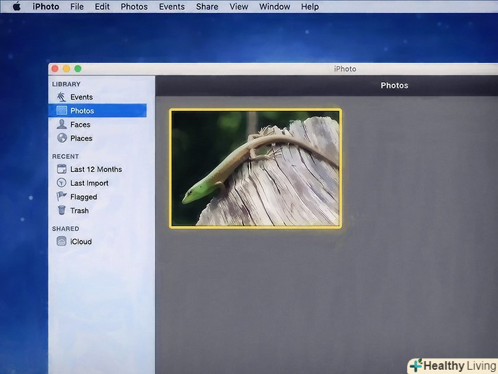Open Last Import in the sidebar
The width and height of the screenshot is (498, 374).
tap(89, 184)
